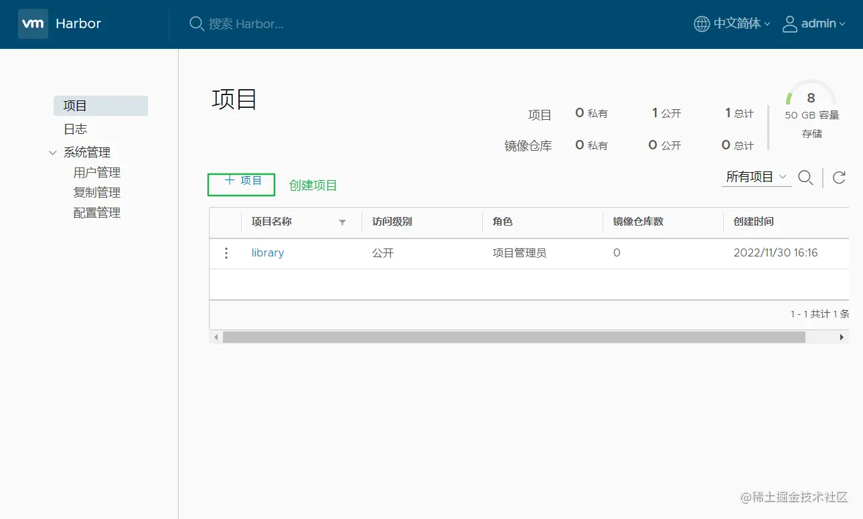Click the search magnifier in header
The height and width of the screenshot is (519, 863).
coord(196,24)
